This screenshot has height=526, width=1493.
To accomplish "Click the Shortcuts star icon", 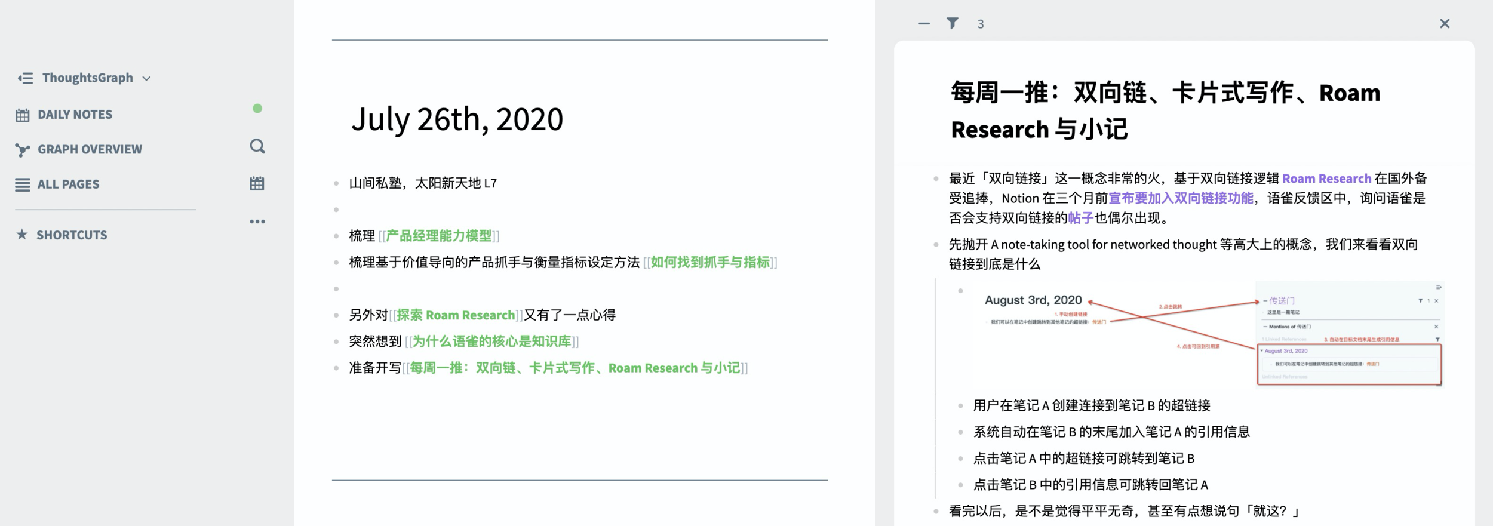I will pyautogui.click(x=22, y=234).
